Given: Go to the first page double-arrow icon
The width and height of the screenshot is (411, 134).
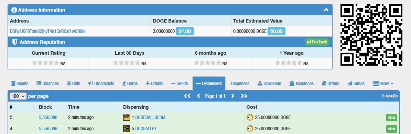Looking at the screenshot, I should [x=187, y=96].
